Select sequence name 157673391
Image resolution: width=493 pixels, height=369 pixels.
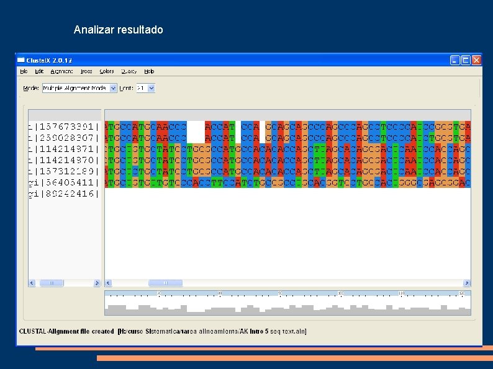64,127
